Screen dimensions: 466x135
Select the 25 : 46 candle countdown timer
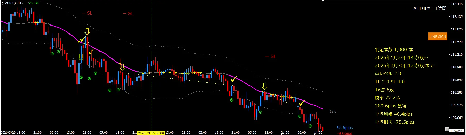point(34,3)
